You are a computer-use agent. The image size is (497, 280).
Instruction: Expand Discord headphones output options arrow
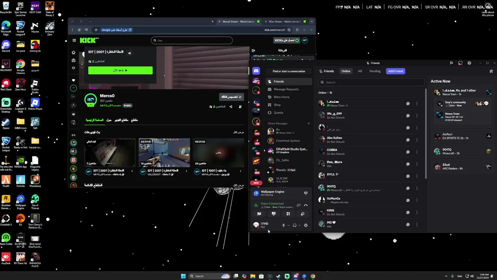pos(299,225)
